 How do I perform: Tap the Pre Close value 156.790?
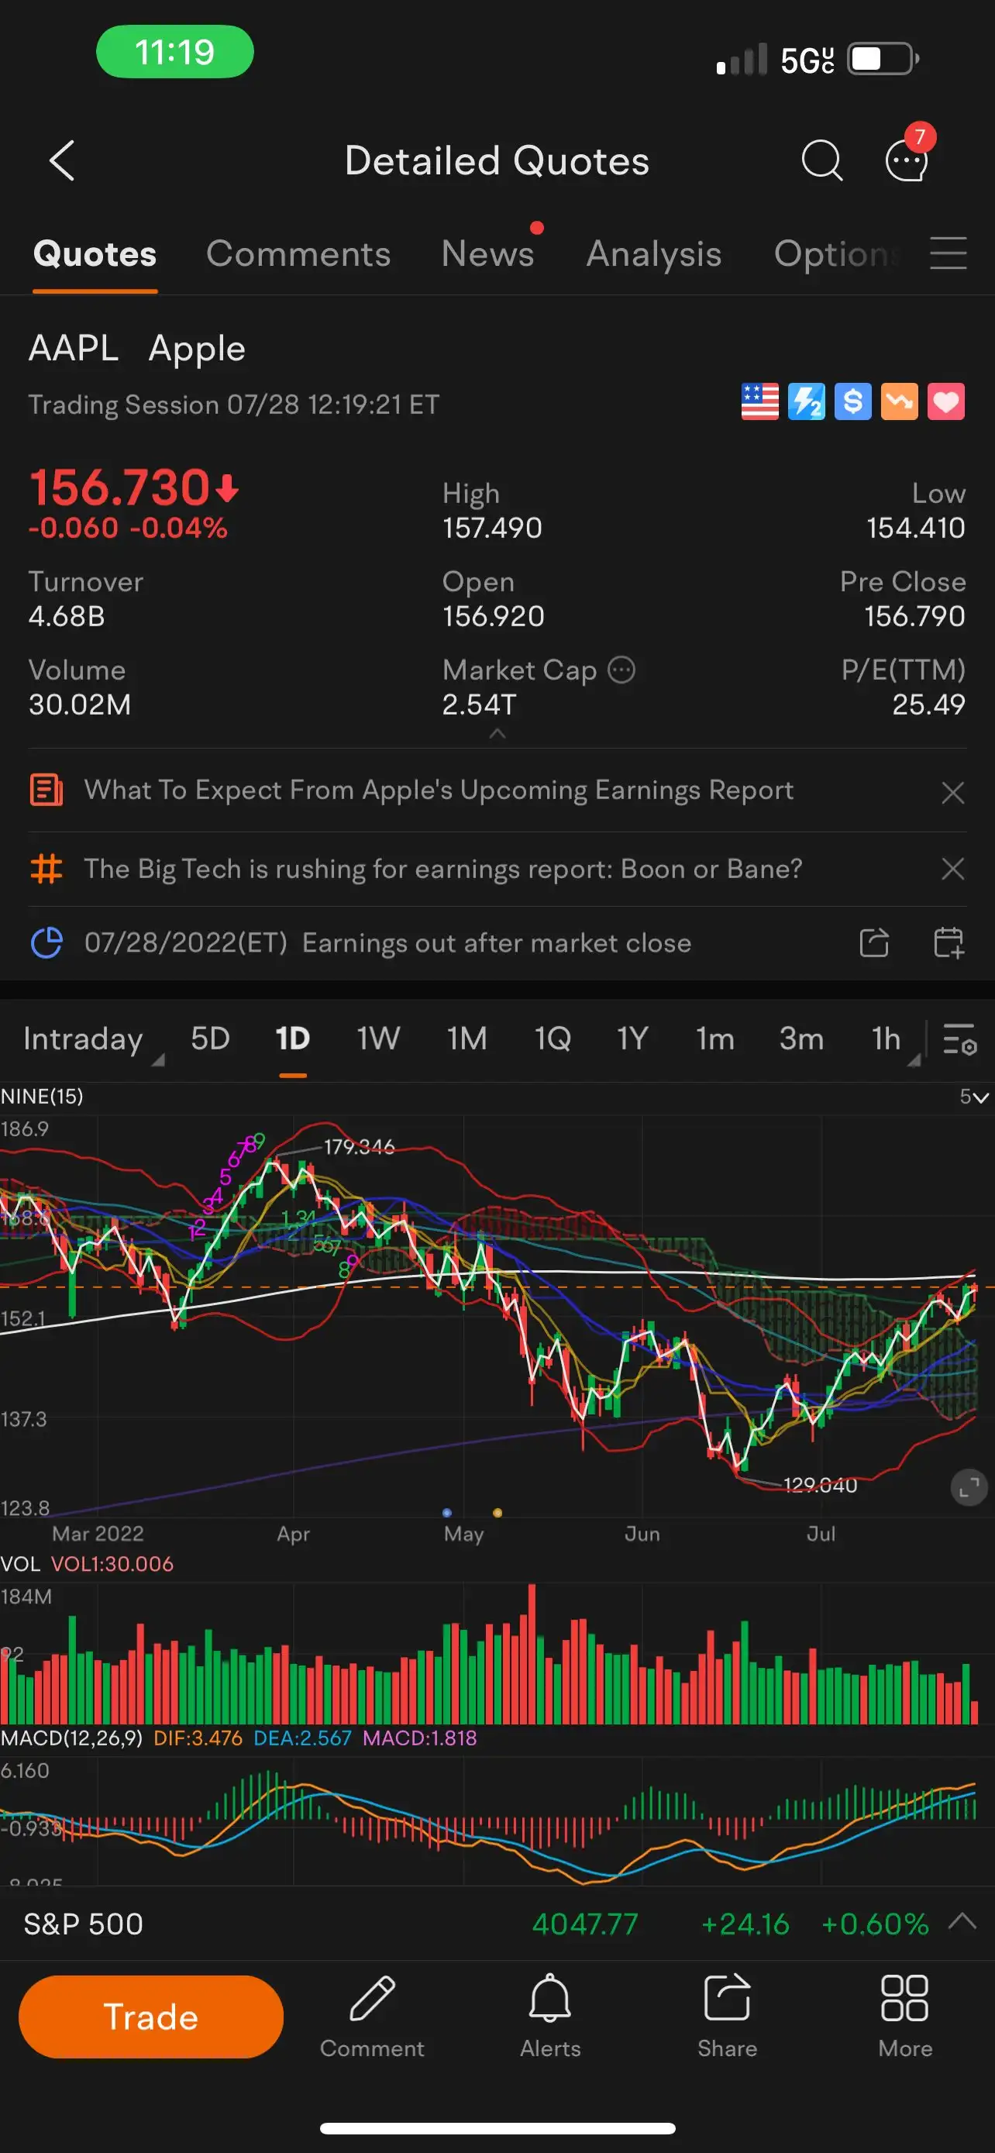[x=915, y=616]
